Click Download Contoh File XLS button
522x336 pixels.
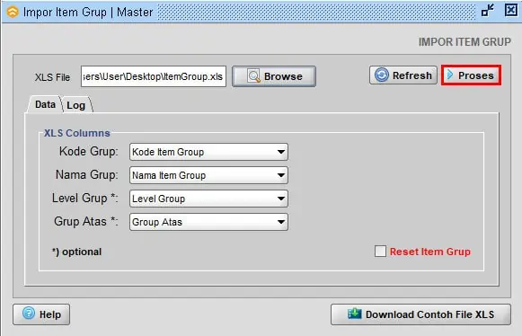420,314
